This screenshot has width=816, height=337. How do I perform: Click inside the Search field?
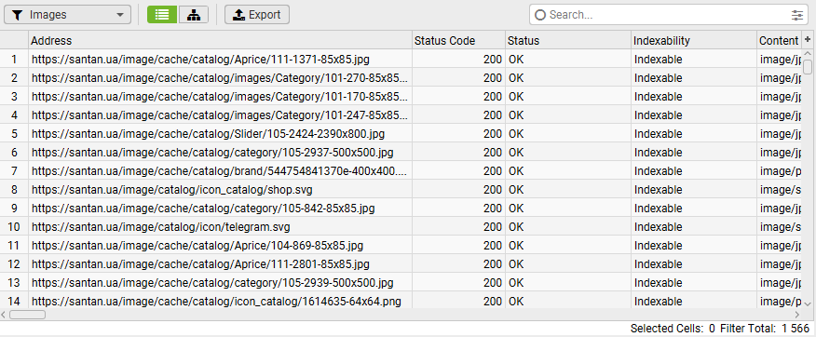pyautogui.click(x=661, y=15)
